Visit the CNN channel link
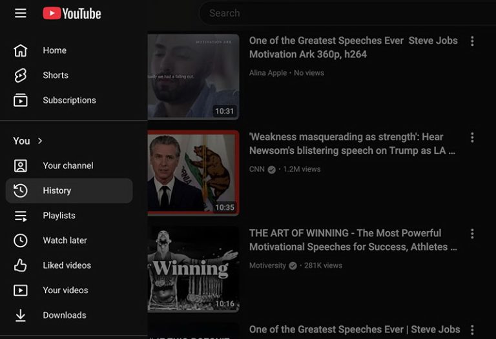The image size is (496, 339). 257,169
